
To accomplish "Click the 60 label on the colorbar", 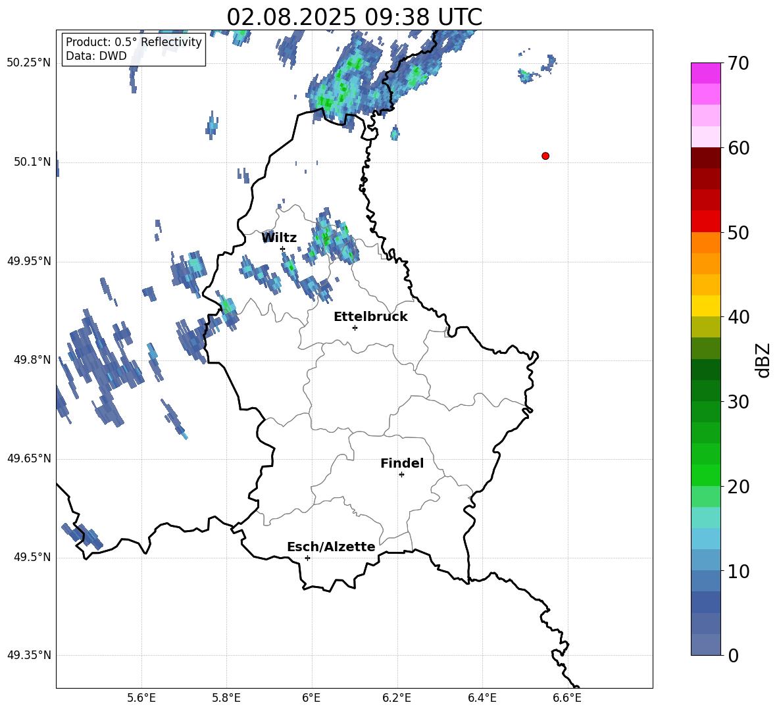I will click(738, 148).
